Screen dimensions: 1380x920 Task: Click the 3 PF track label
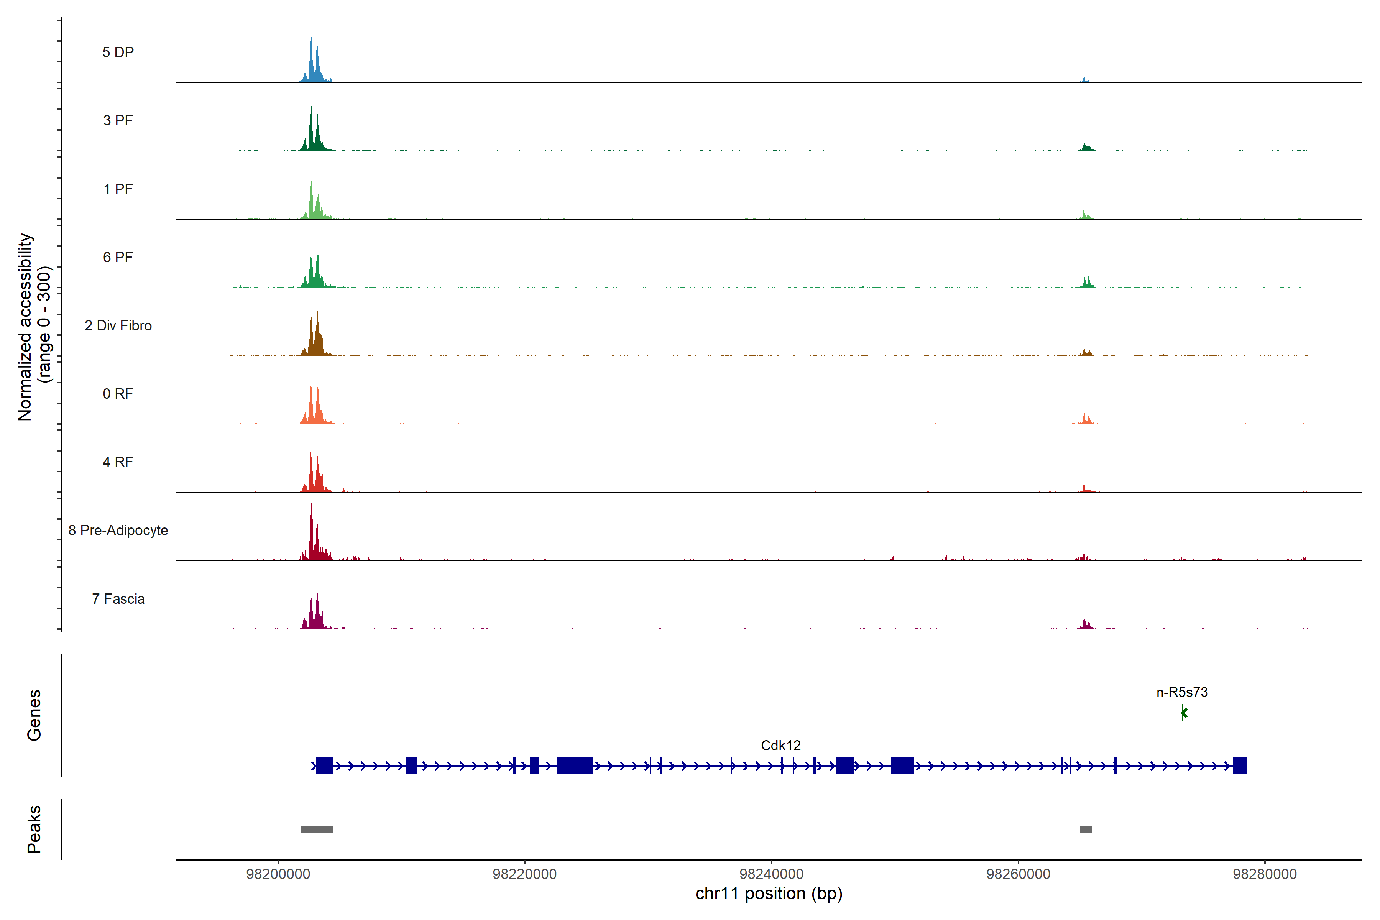[118, 120]
